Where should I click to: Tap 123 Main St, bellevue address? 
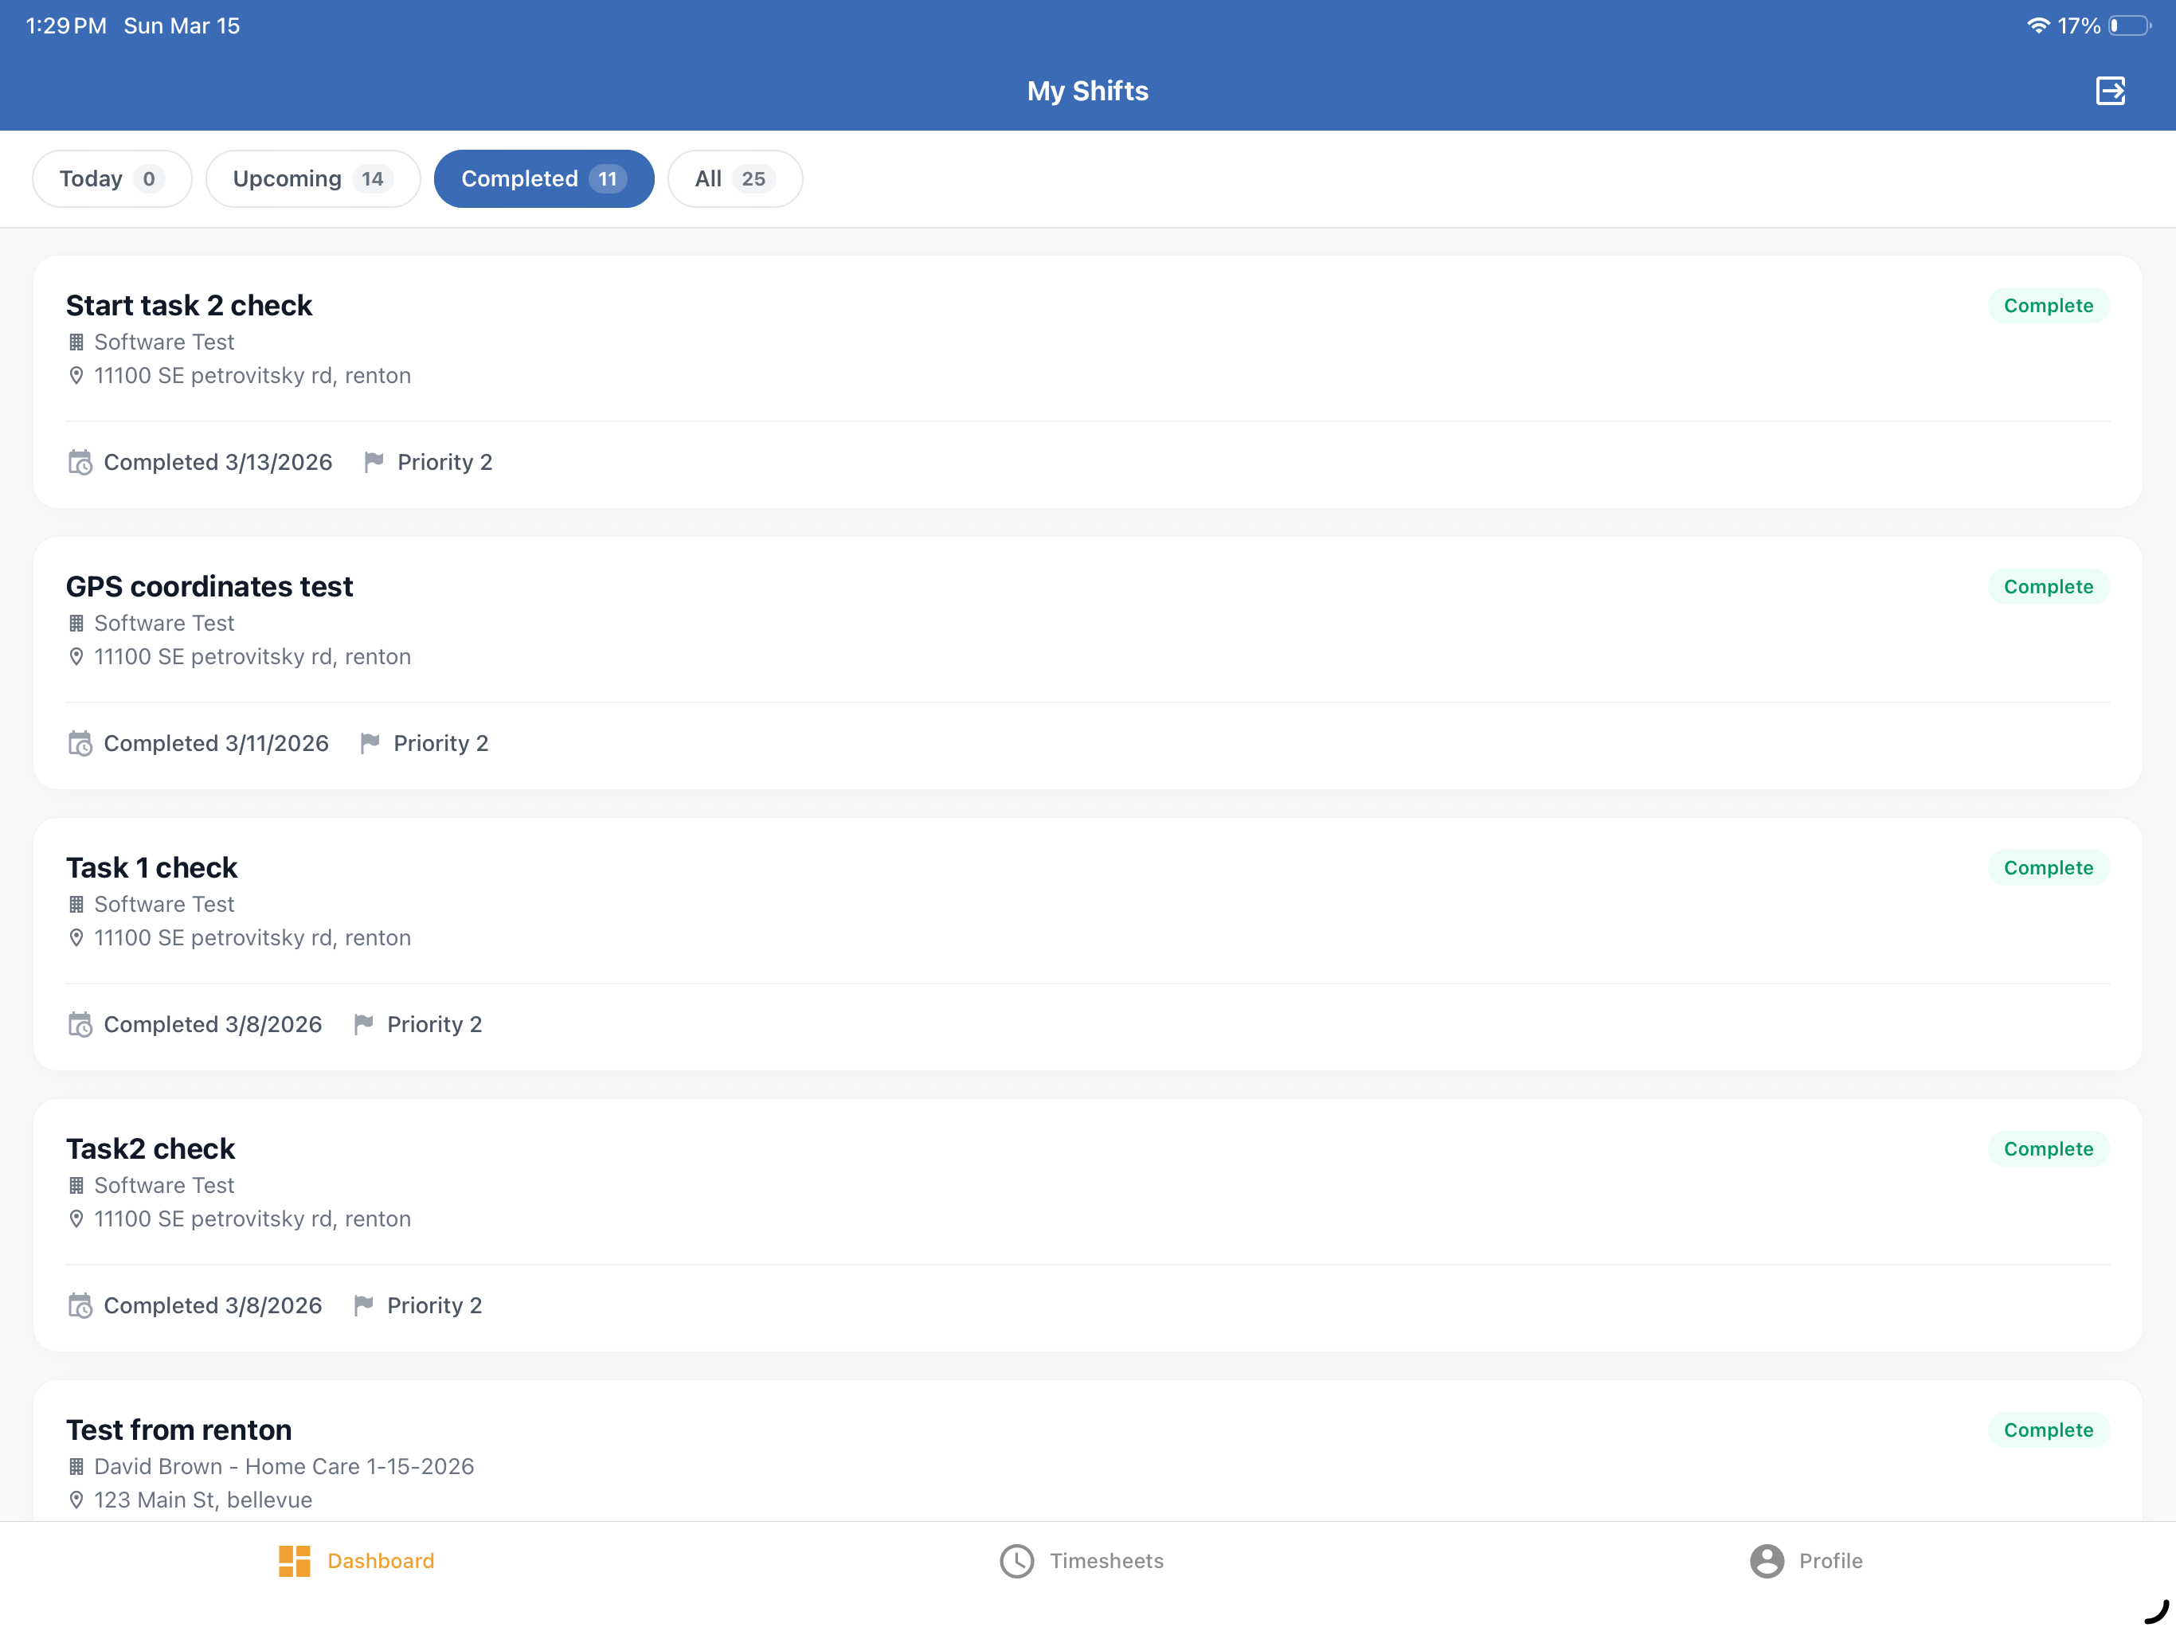(x=202, y=1500)
